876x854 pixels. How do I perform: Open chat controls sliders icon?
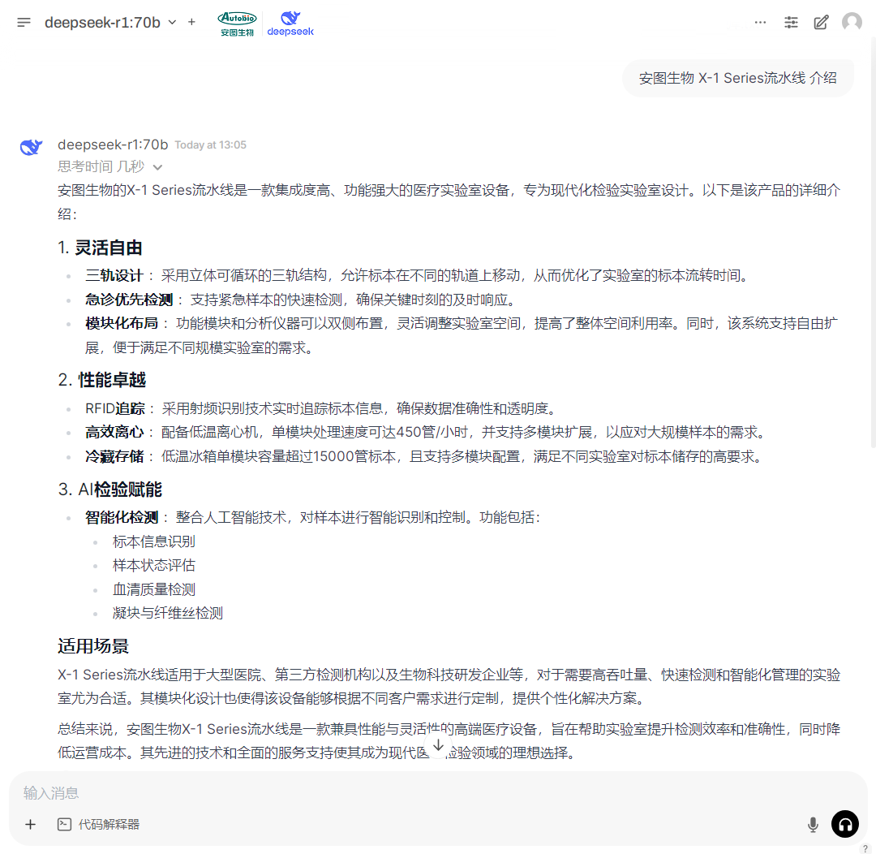click(x=791, y=23)
